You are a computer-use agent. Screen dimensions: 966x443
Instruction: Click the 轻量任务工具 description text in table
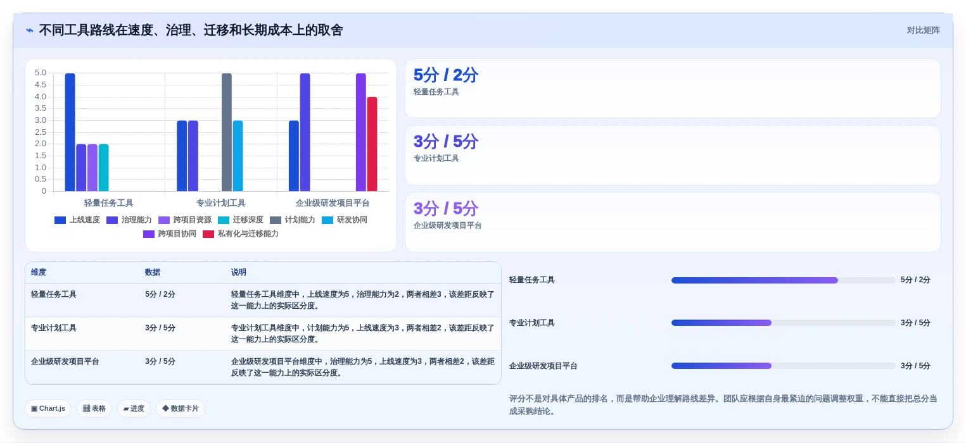(x=362, y=301)
